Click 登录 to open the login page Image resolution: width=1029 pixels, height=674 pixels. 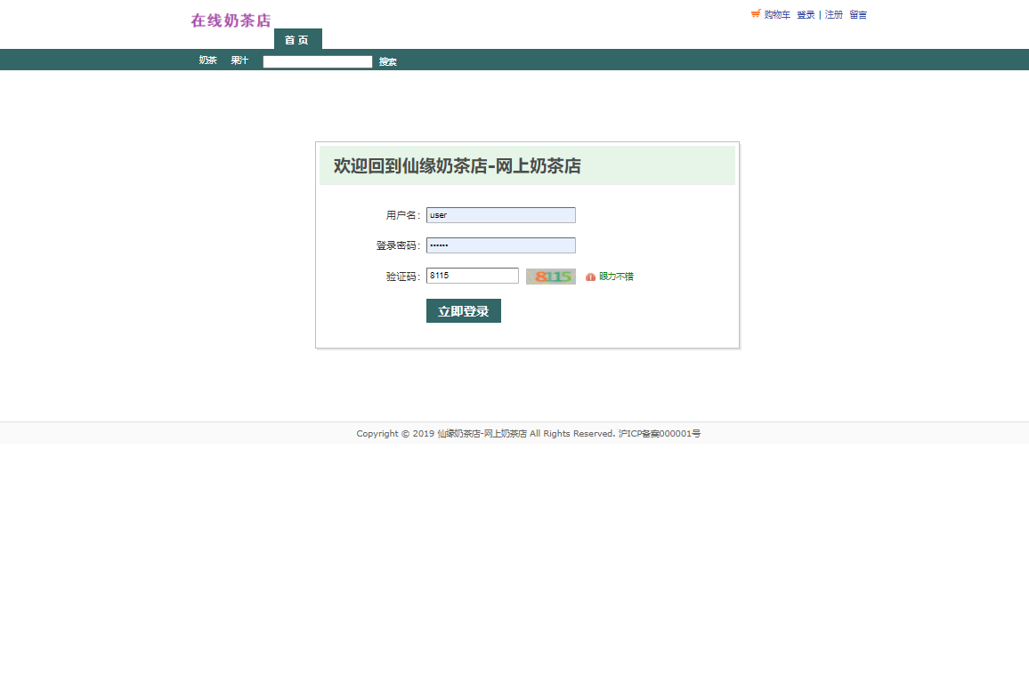tap(805, 14)
